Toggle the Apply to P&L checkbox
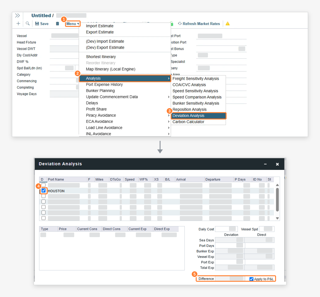 251,279
